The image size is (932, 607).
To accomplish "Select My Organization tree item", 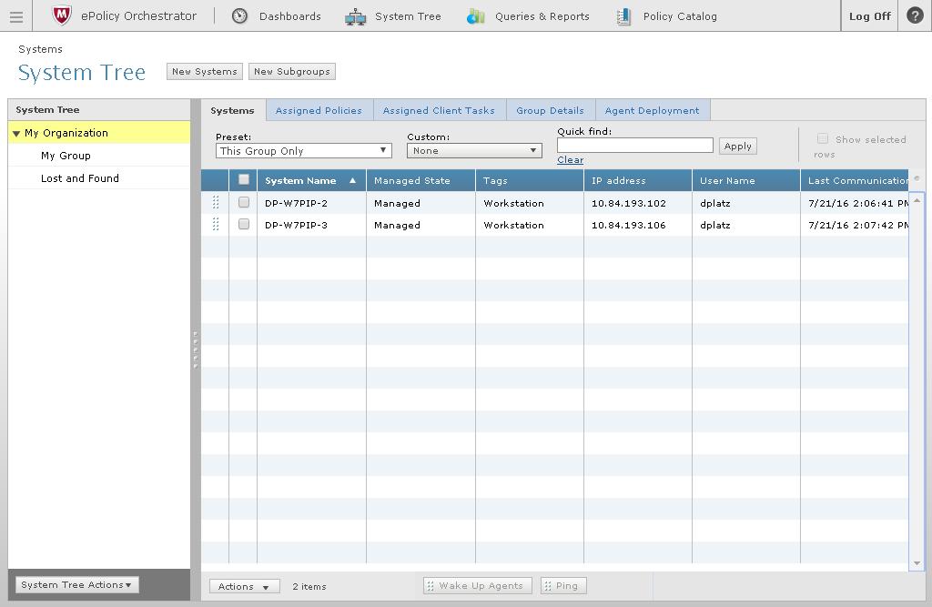I will (x=66, y=133).
